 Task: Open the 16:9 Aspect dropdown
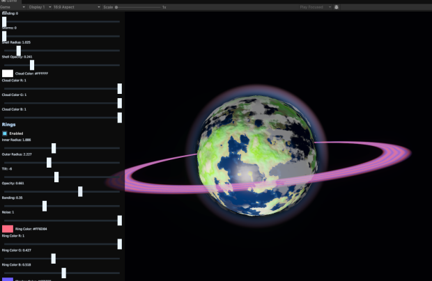coord(77,7)
